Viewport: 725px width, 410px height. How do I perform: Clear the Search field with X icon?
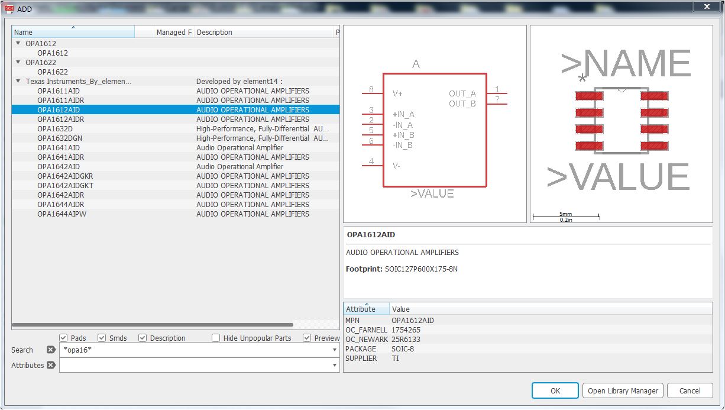pos(51,350)
